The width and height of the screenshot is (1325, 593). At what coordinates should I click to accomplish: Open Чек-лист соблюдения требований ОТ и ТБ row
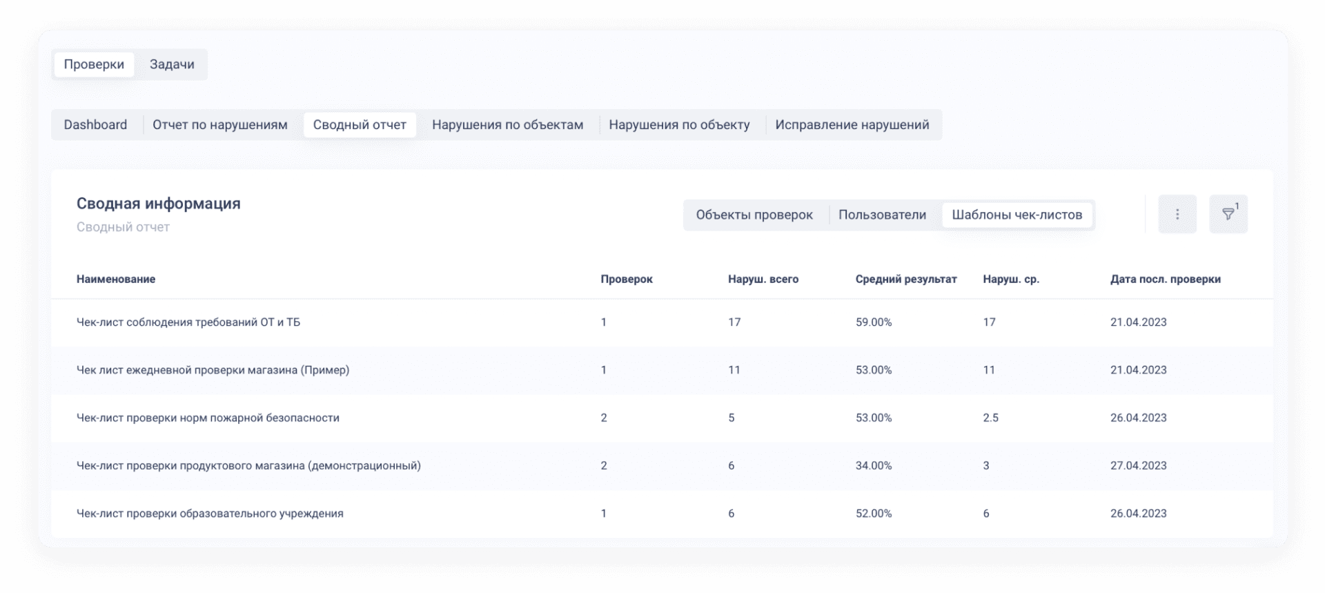pos(188,322)
